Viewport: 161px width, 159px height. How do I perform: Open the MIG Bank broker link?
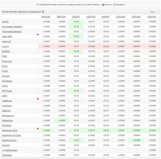pos(7,126)
